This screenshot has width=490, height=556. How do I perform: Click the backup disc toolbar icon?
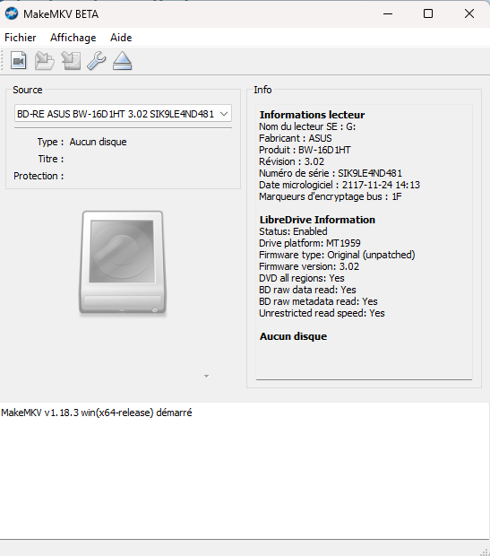71,61
